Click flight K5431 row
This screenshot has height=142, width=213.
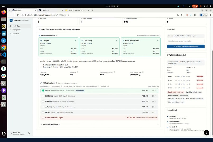tap(186, 76)
